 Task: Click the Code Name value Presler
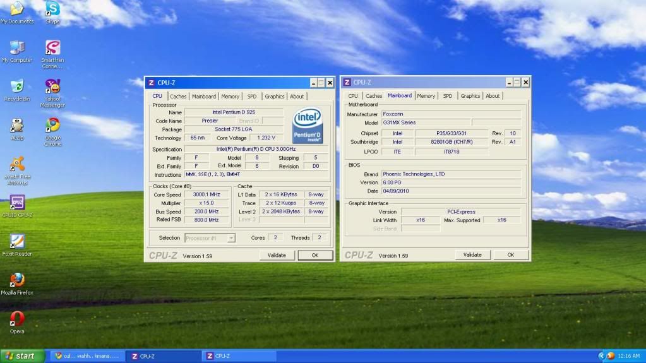click(x=210, y=121)
